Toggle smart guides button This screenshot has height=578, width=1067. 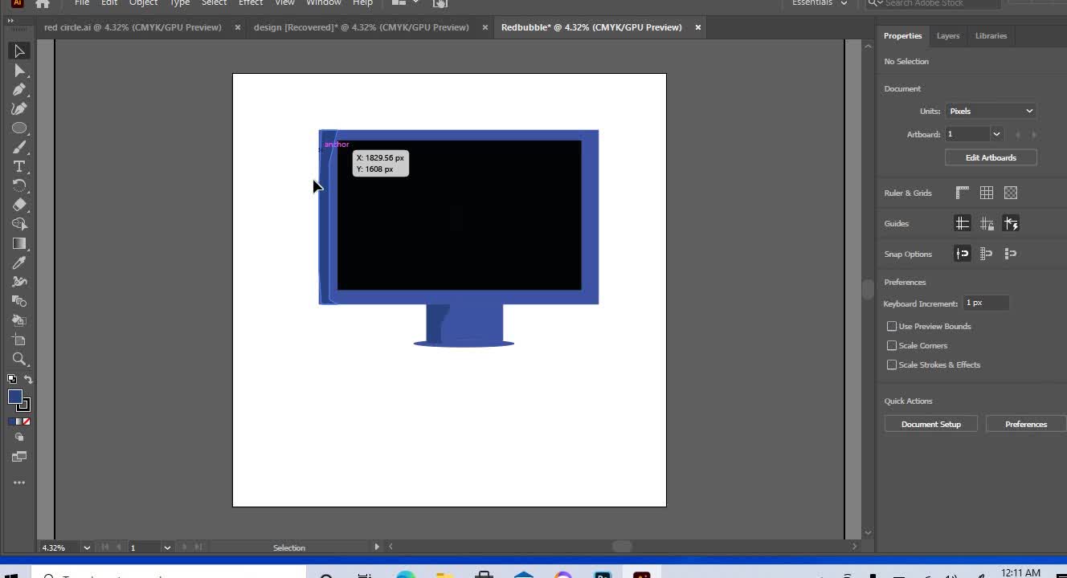[x=1011, y=224]
